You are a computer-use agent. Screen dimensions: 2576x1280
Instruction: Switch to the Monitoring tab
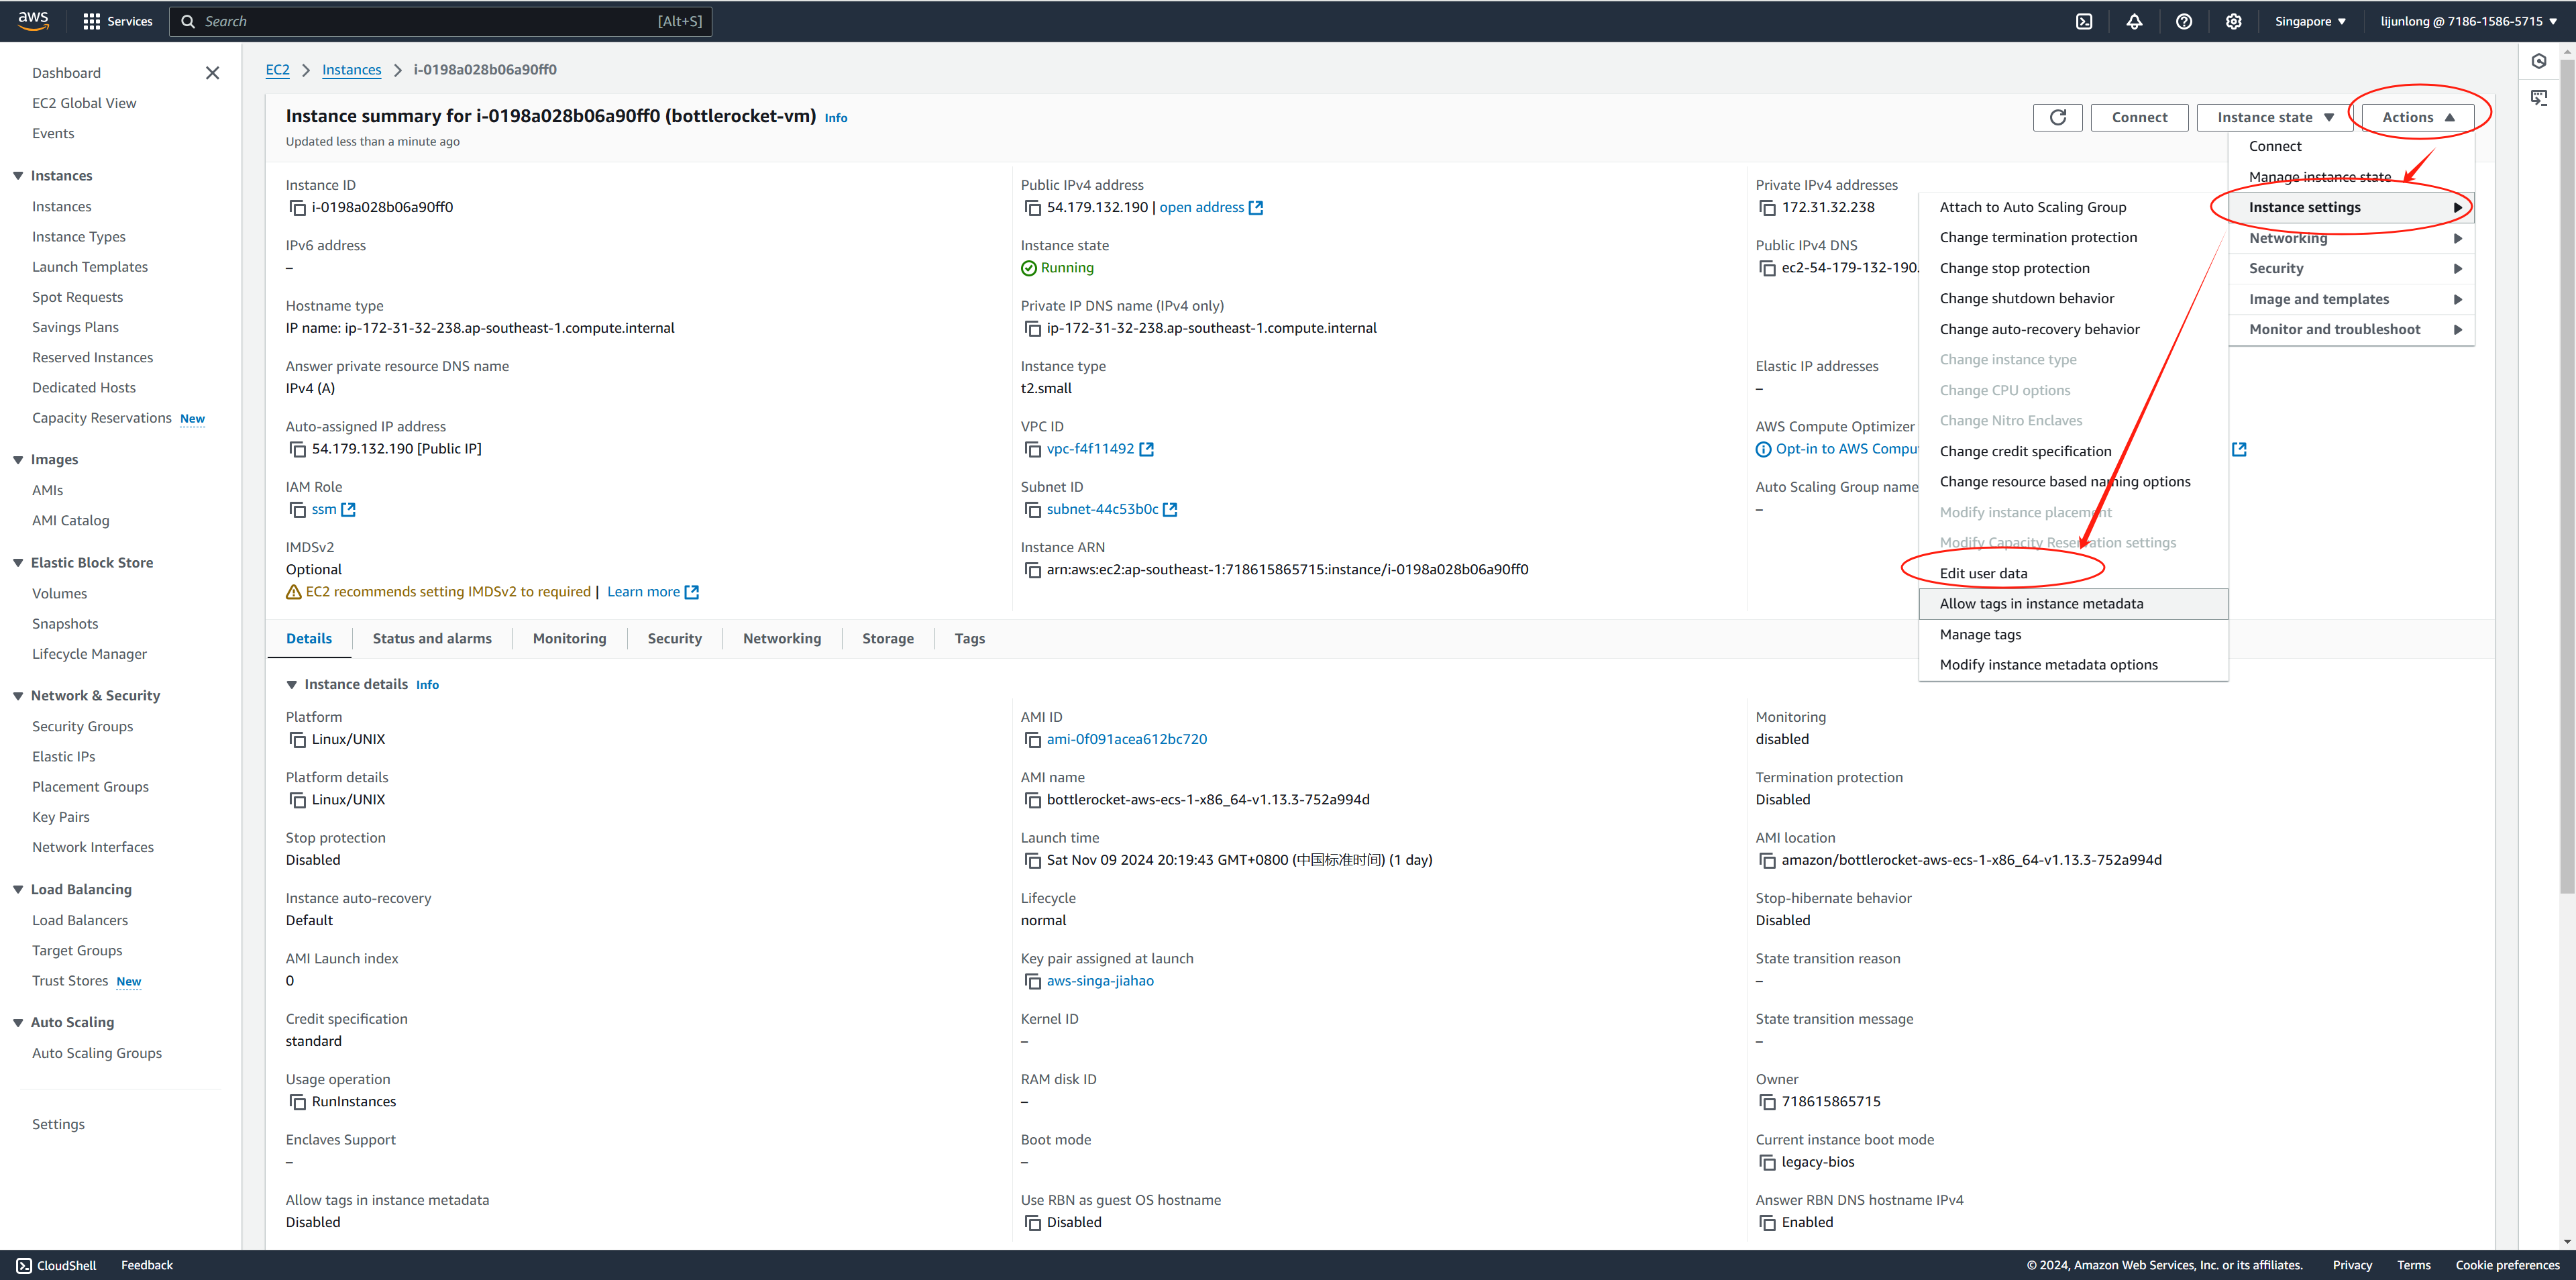[569, 639]
